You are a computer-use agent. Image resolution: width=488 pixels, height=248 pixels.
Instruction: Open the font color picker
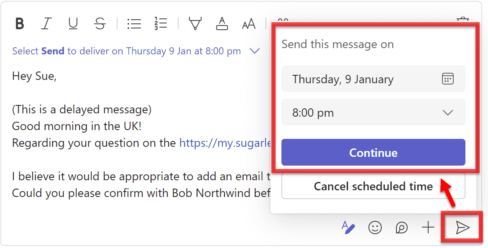click(222, 24)
